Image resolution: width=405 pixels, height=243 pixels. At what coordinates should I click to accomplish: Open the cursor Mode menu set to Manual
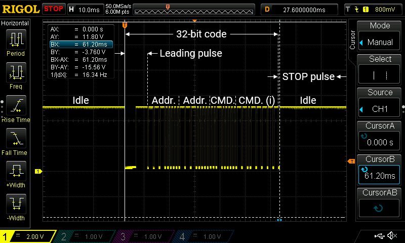tap(380, 36)
